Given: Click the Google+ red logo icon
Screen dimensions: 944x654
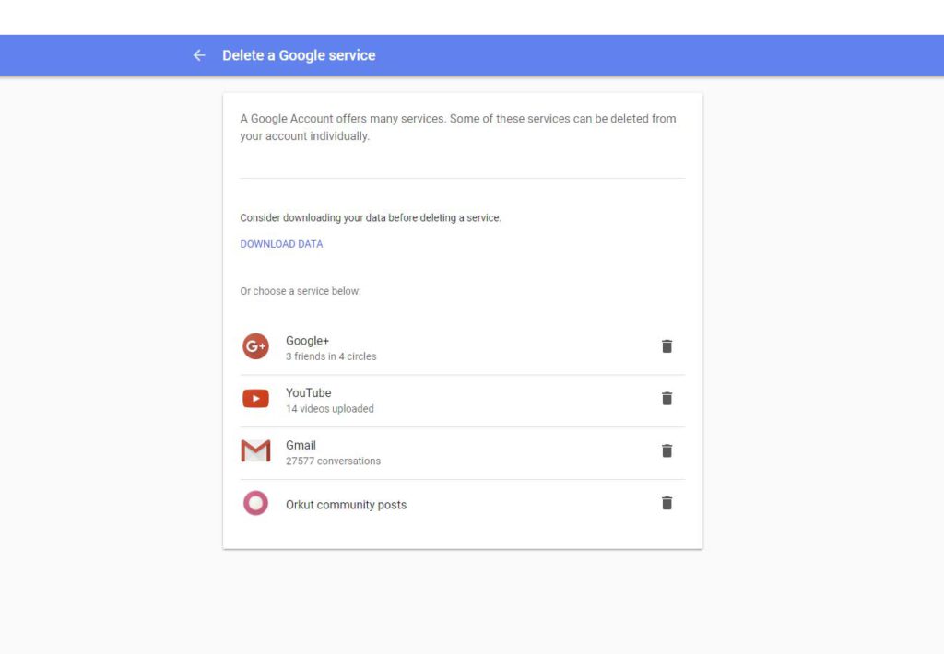Looking at the screenshot, I should [x=256, y=346].
